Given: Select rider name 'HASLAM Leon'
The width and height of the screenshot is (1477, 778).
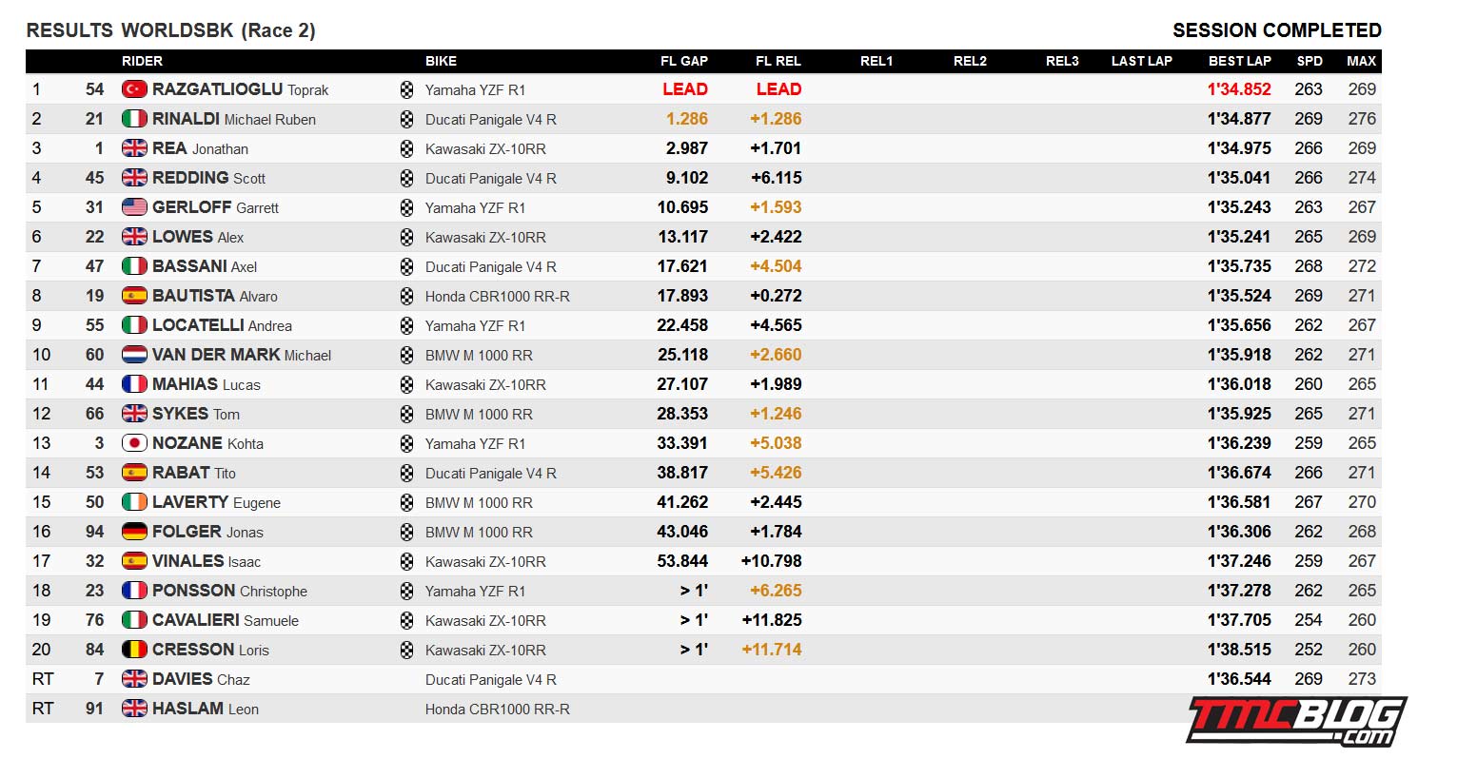Looking at the screenshot, I should click(x=206, y=709).
